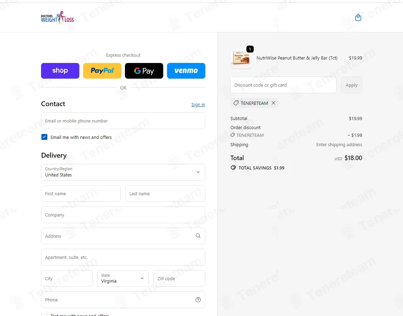This screenshot has width=403, height=316.
Task: Open the State dropdown showing Virginia
Action: [x=123, y=278]
